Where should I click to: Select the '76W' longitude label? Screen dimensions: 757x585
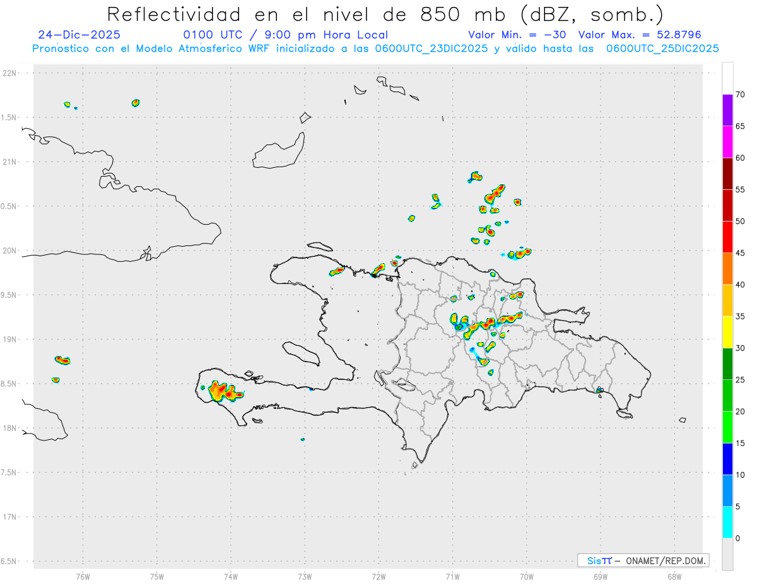pos(83,576)
